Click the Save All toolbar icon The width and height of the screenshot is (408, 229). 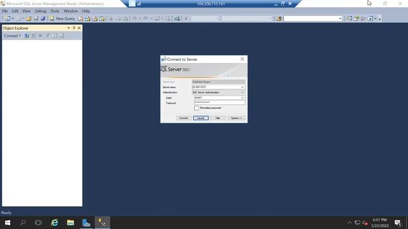coord(43,18)
